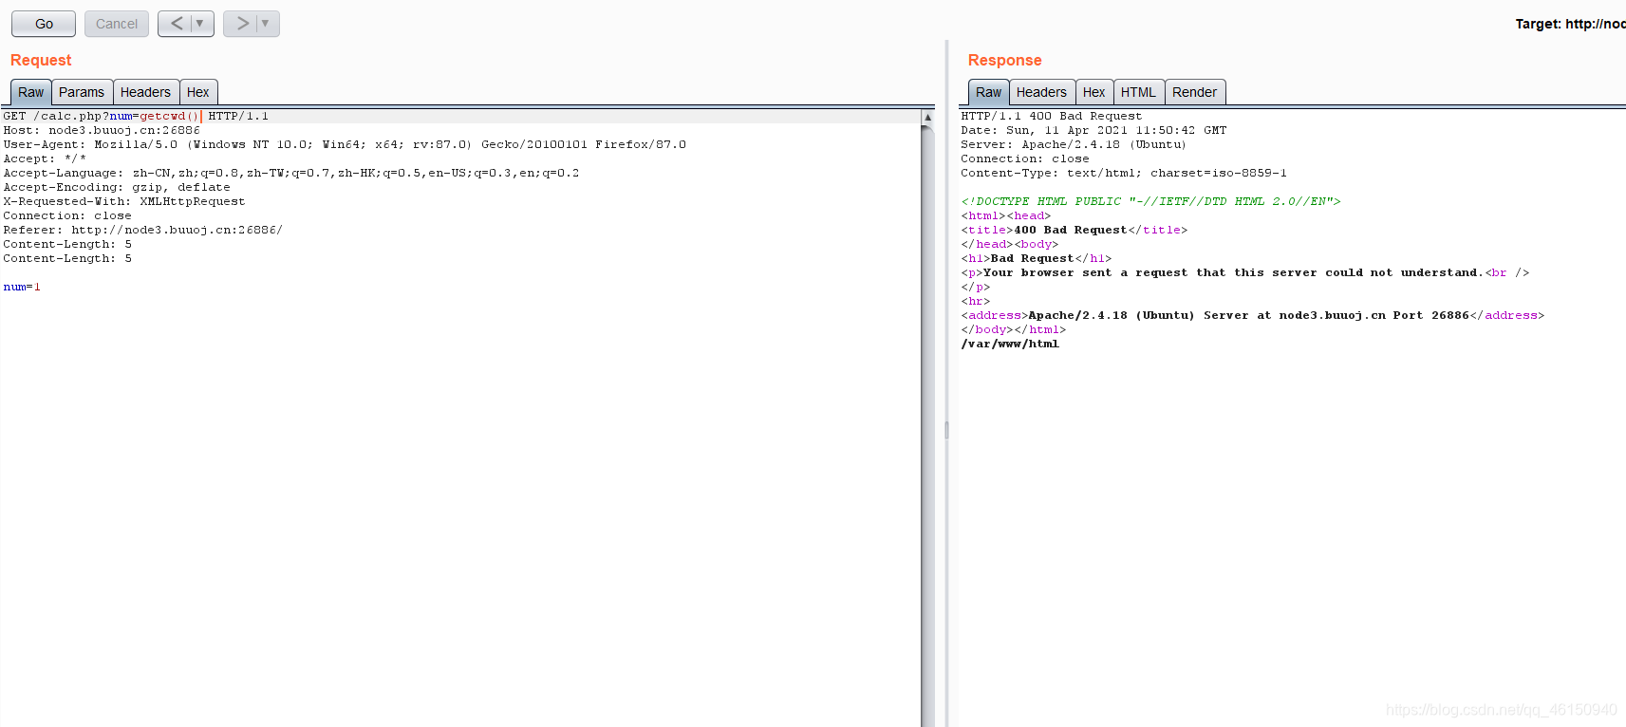Click the request scrollbar up arrow

927,117
